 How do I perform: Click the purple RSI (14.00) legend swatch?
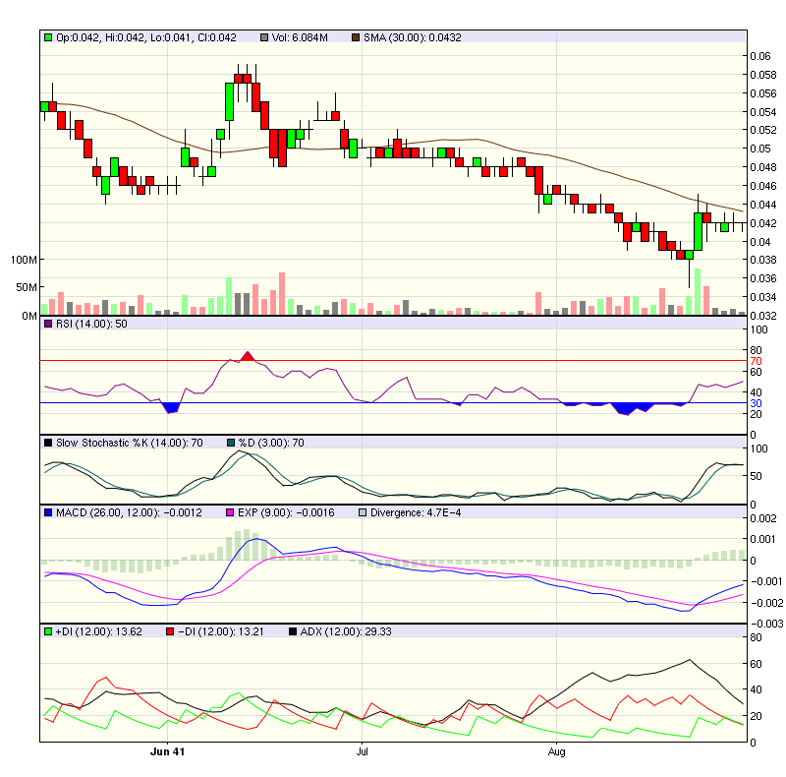point(48,324)
